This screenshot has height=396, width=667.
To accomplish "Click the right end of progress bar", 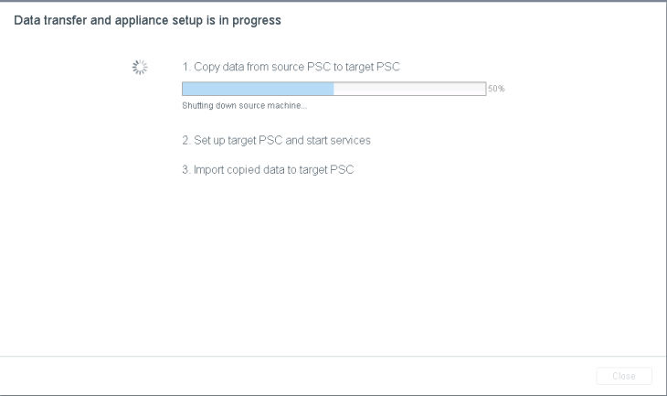I will coord(482,89).
